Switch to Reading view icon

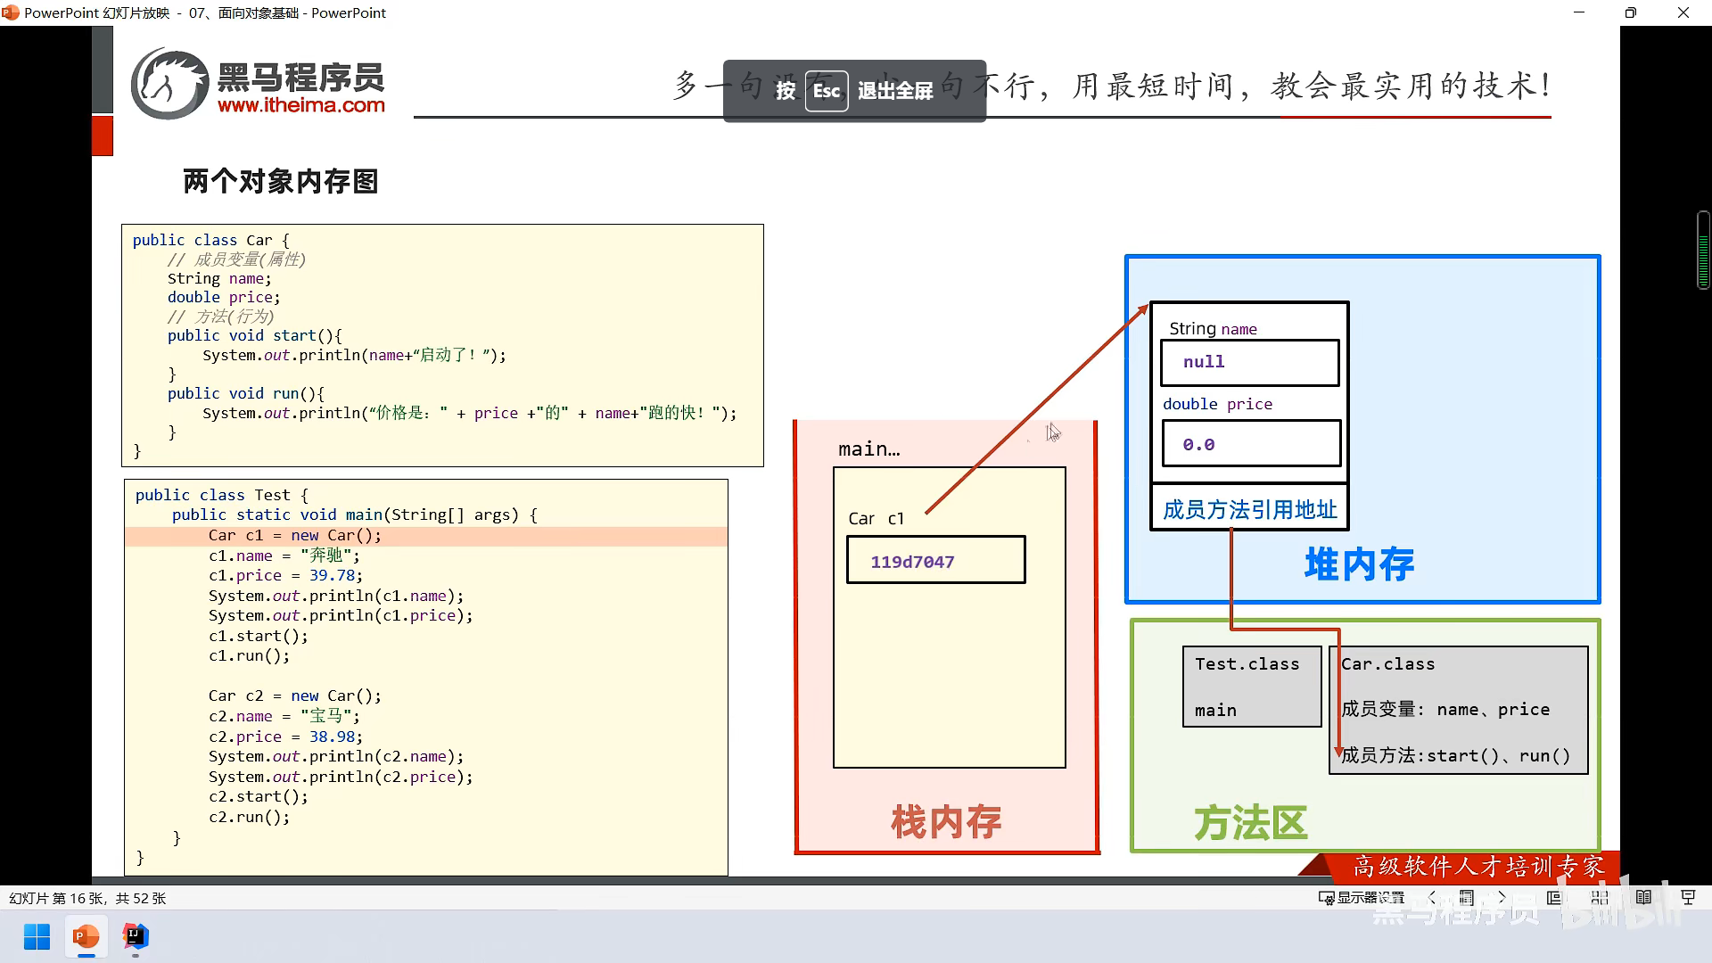[x=1643, y=898]
